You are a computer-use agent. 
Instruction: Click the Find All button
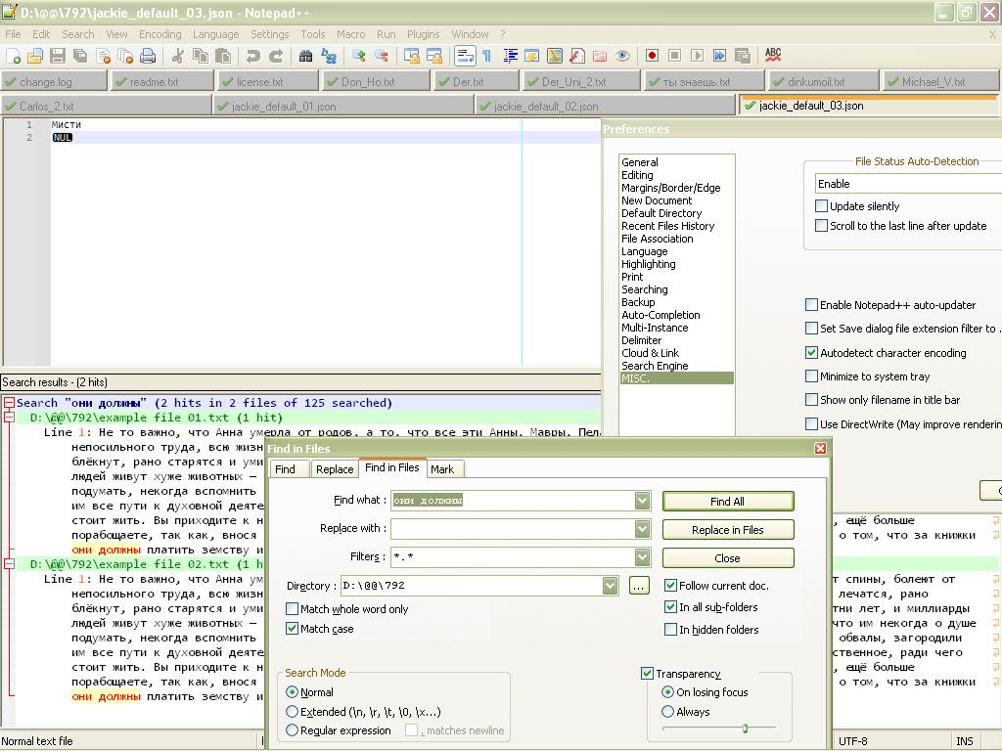coord(728,502)
